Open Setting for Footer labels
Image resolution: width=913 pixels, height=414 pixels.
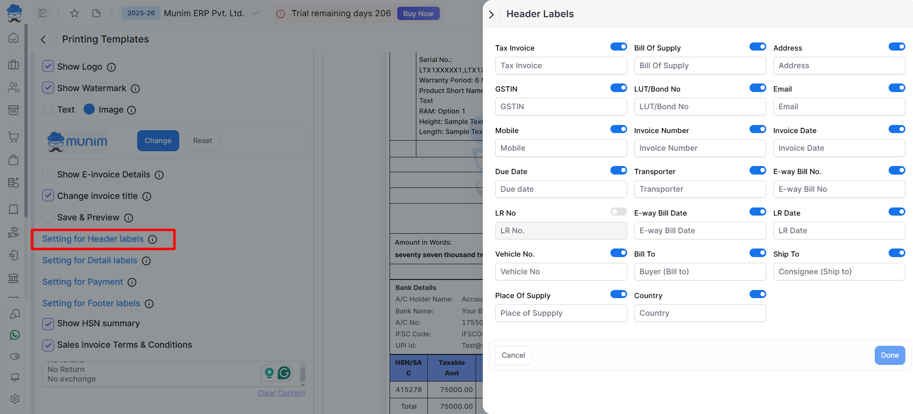tap(91, 303)
